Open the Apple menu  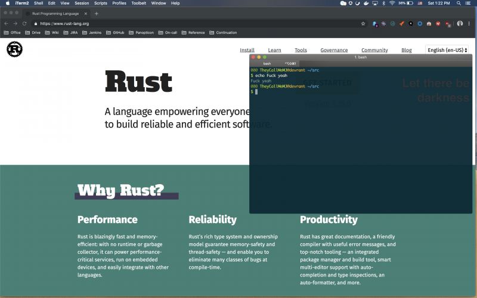[8, 3]
